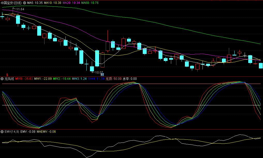Viewport: 263px width, 158px height.
Task: Click the 水平: 0.00 value
Action: 130,79
